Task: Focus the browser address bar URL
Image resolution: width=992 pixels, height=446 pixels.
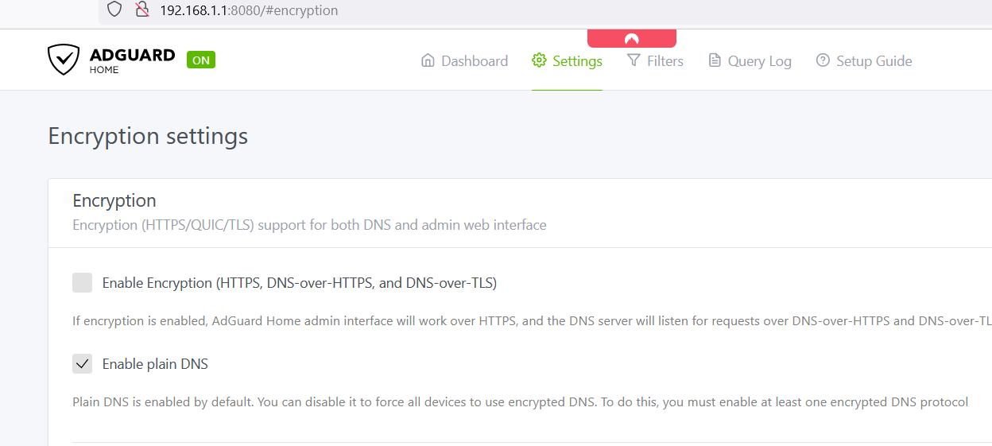Action: point(249,10)
